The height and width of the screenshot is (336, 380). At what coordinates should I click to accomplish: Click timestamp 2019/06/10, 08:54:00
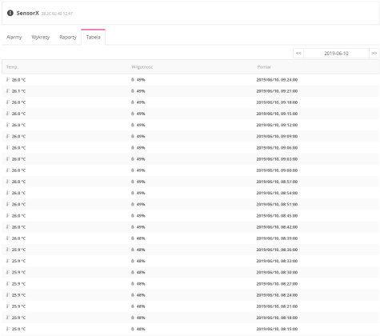point(277,193)
